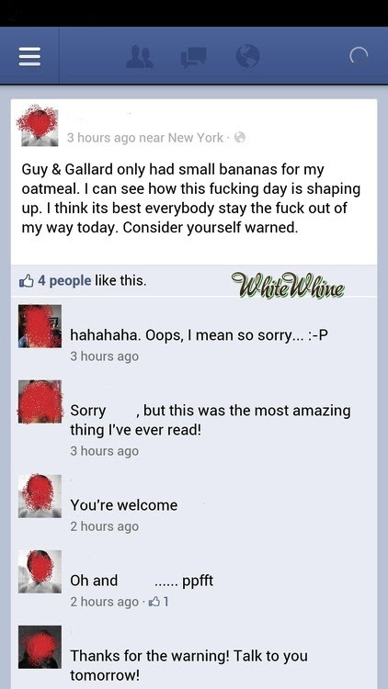
Task: Open the original poster's profile picture
Action: pyautogui.click(x=40, y=125)
